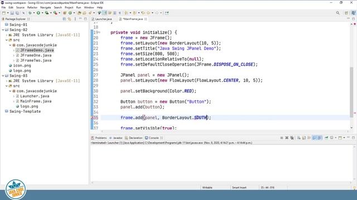The width and height of the screenshot is (357, 200).
Task: Click error marker on line 35 gutter
Action: (x=92, y=117)
